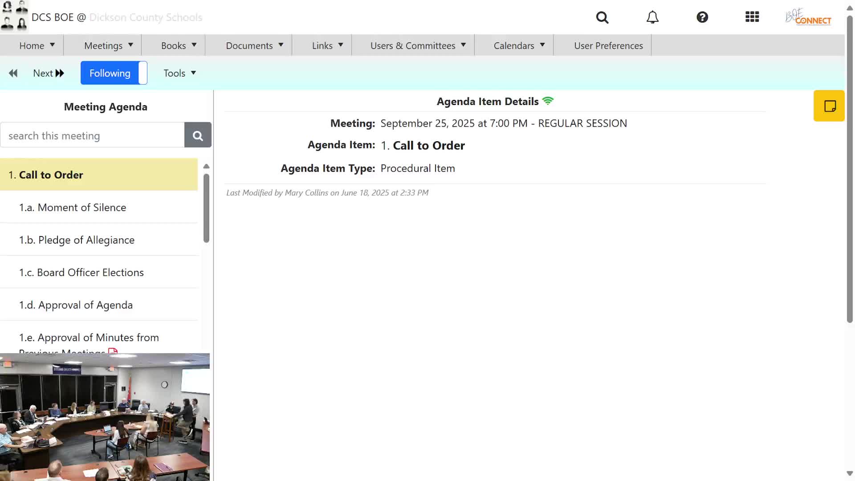Click the meeting search magnifier button
The height and width of the screenshot is (481, 855).
pyautogui.click(x=198, y=135)
